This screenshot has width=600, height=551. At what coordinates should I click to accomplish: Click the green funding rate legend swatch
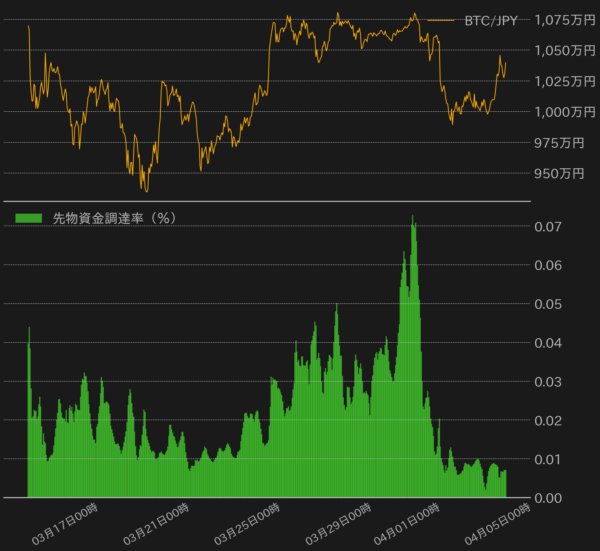(29, 218)
